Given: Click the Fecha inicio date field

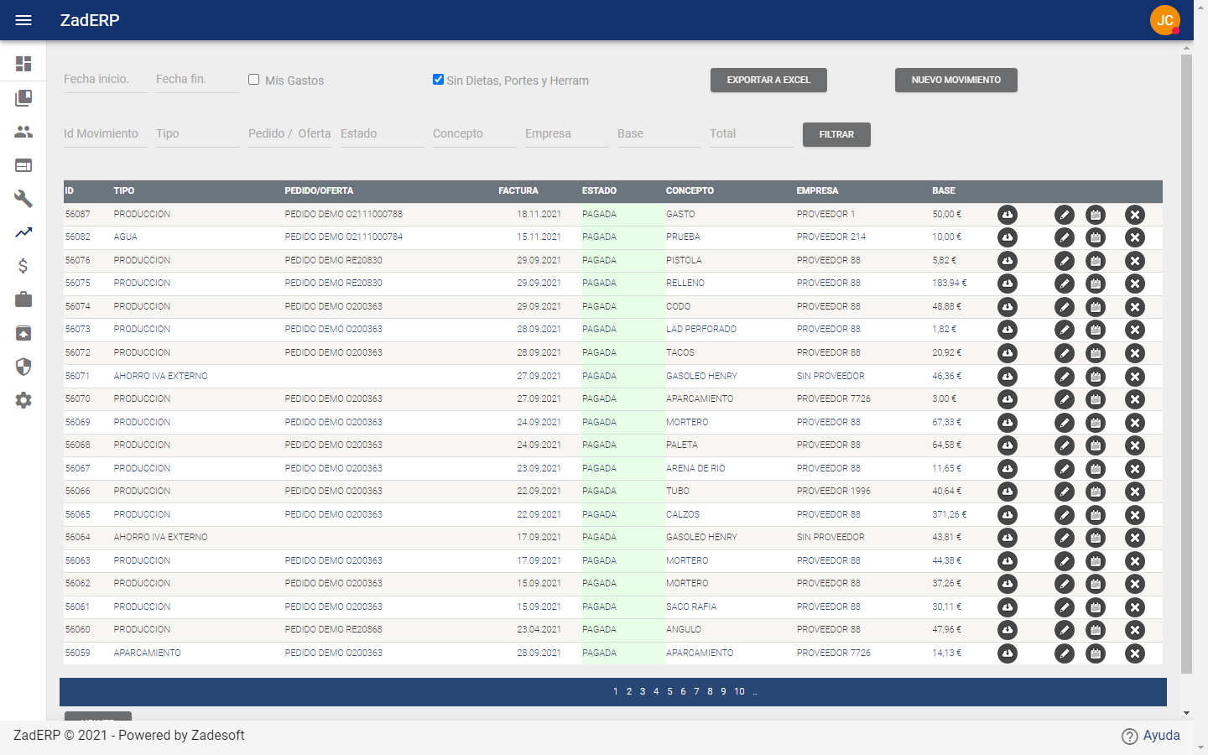Looking at the screenshot, I should point(106,80).
